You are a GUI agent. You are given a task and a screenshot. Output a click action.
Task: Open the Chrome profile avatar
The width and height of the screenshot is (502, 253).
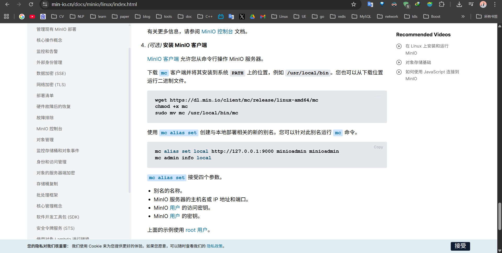coord(483,4)
